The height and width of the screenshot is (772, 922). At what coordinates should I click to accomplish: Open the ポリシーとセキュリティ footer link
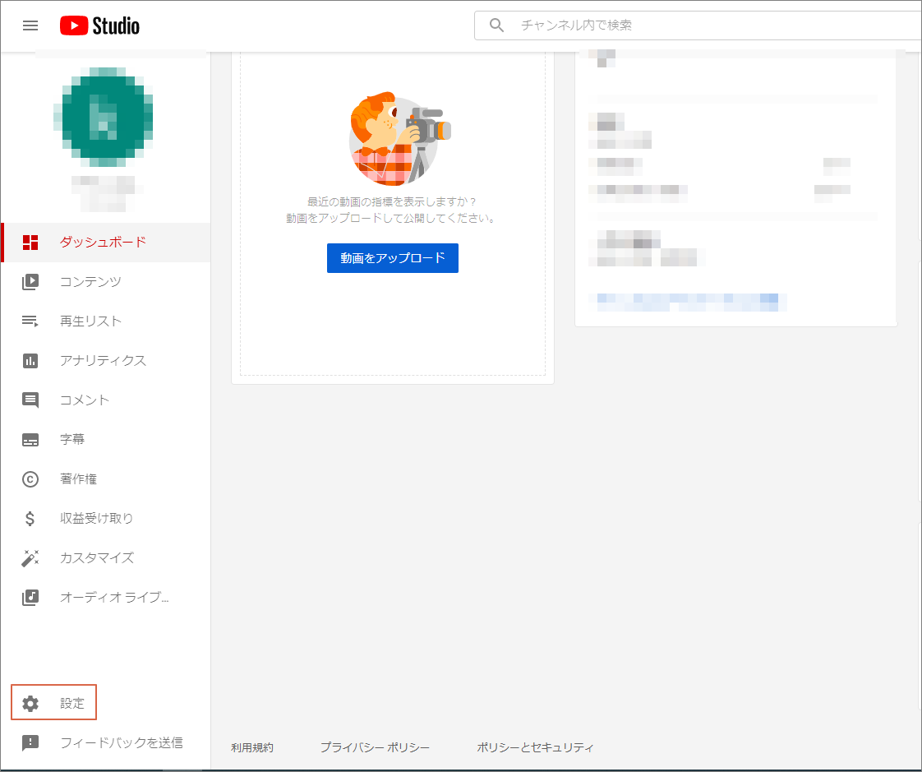(535, 747)
